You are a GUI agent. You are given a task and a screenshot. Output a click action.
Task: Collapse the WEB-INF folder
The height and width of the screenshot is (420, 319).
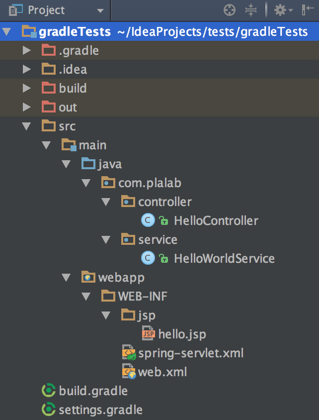tap(86, 297)
